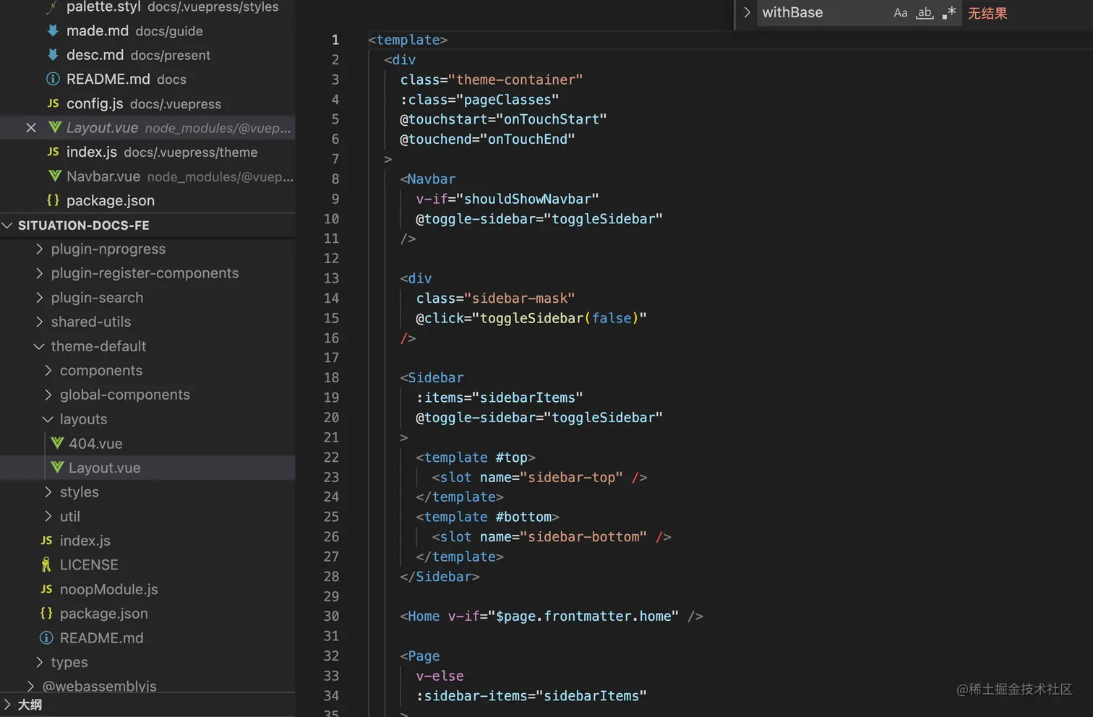Collapse the theme-default folder
This screenshot has height=717, width=1093.
(x=39, y=346)
